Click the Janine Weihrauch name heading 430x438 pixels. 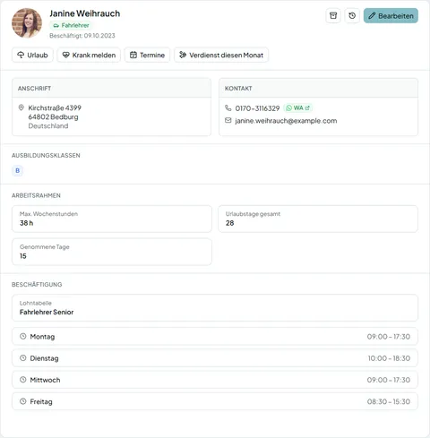click(85, 13)
